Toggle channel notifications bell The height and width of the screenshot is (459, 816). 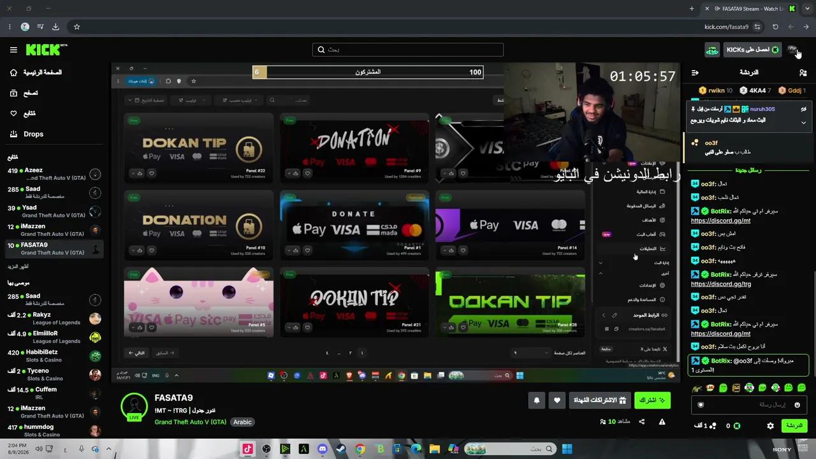tap(537, 400)
